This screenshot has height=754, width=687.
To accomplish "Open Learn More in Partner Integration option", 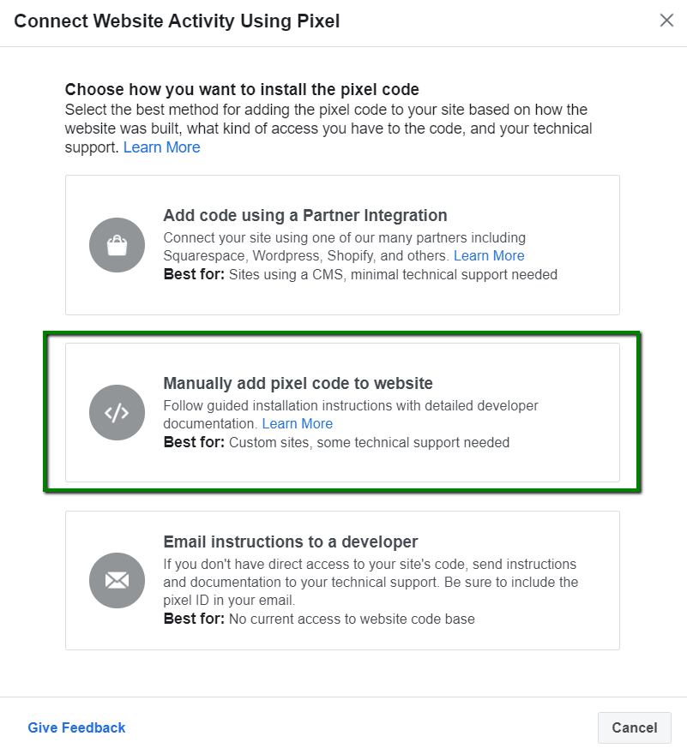I will coord(489,255).
